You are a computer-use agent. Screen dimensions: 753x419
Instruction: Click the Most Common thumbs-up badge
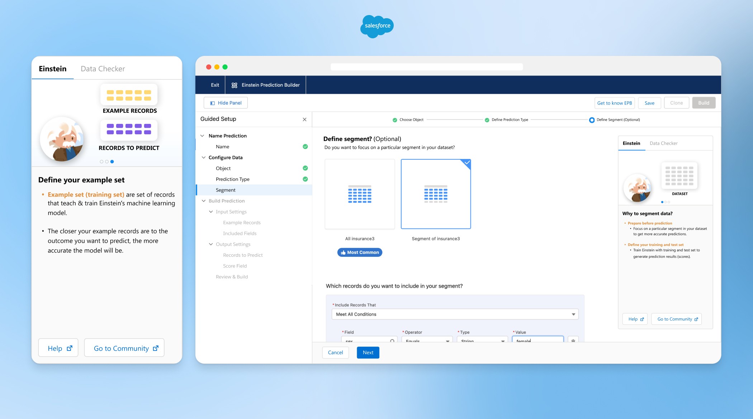pos(360,252)
